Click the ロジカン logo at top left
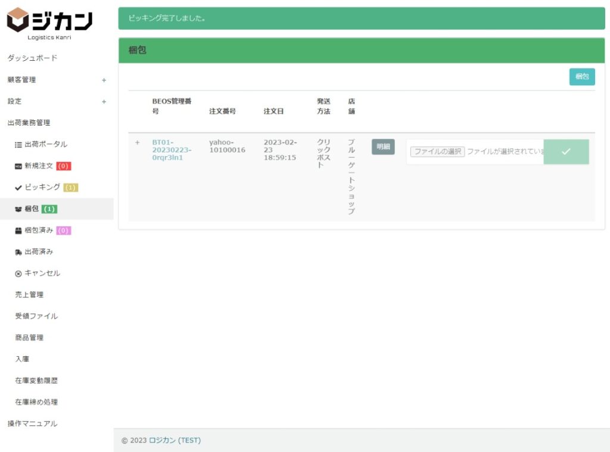This screenshot has height=452, width=610. point(50,23)
